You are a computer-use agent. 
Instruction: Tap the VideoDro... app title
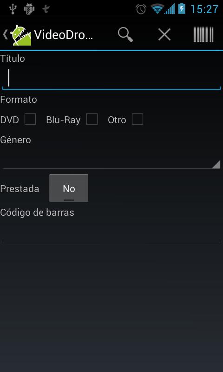pyautogui.click(x=63, y=35)
